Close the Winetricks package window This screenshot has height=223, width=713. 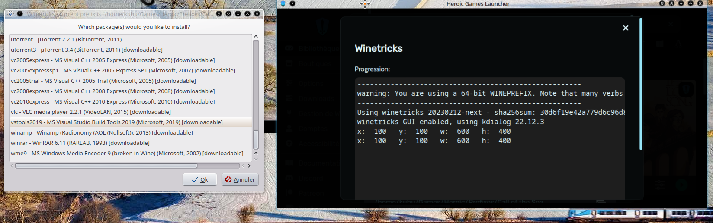(257, 14)
